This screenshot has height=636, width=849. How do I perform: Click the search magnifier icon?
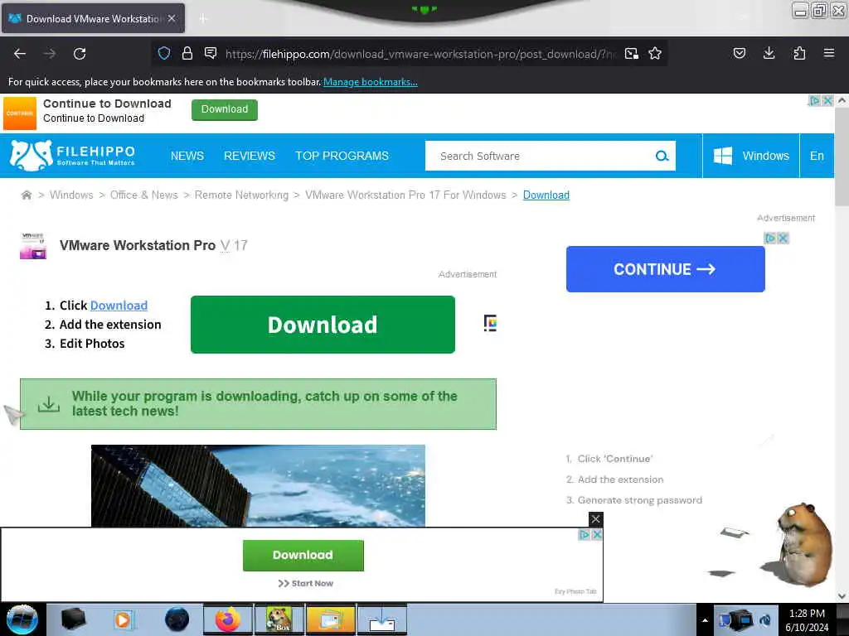click(x=662, y=156)
